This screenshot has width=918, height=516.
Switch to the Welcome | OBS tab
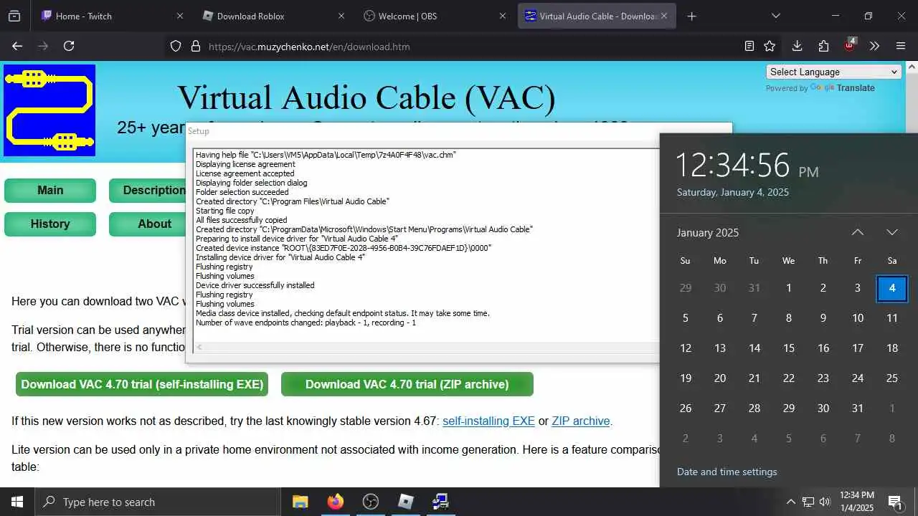(x=435, y=16)
